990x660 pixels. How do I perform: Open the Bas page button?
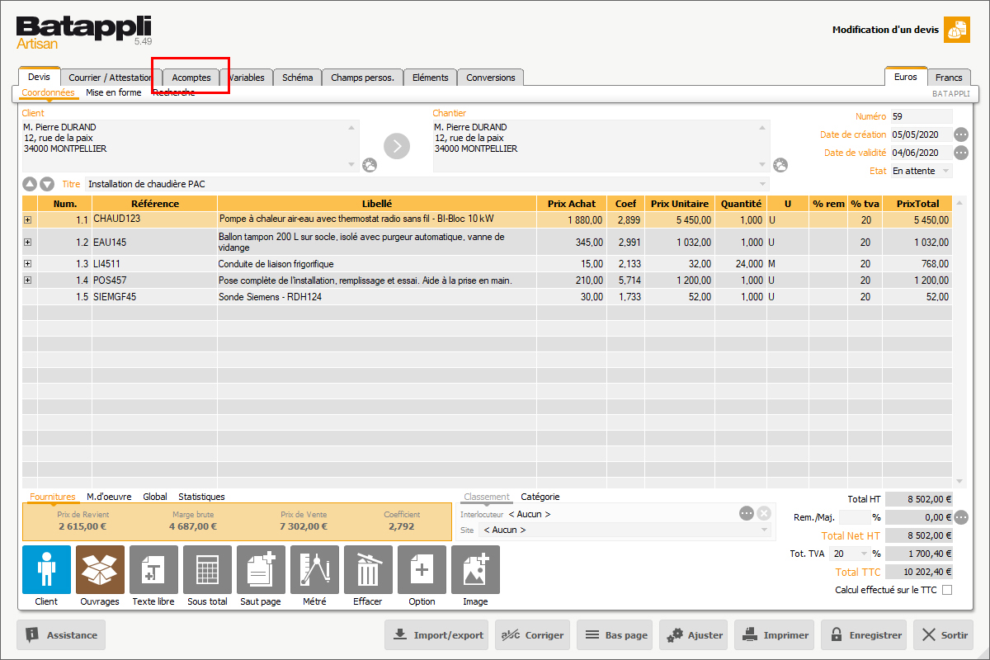615,635
